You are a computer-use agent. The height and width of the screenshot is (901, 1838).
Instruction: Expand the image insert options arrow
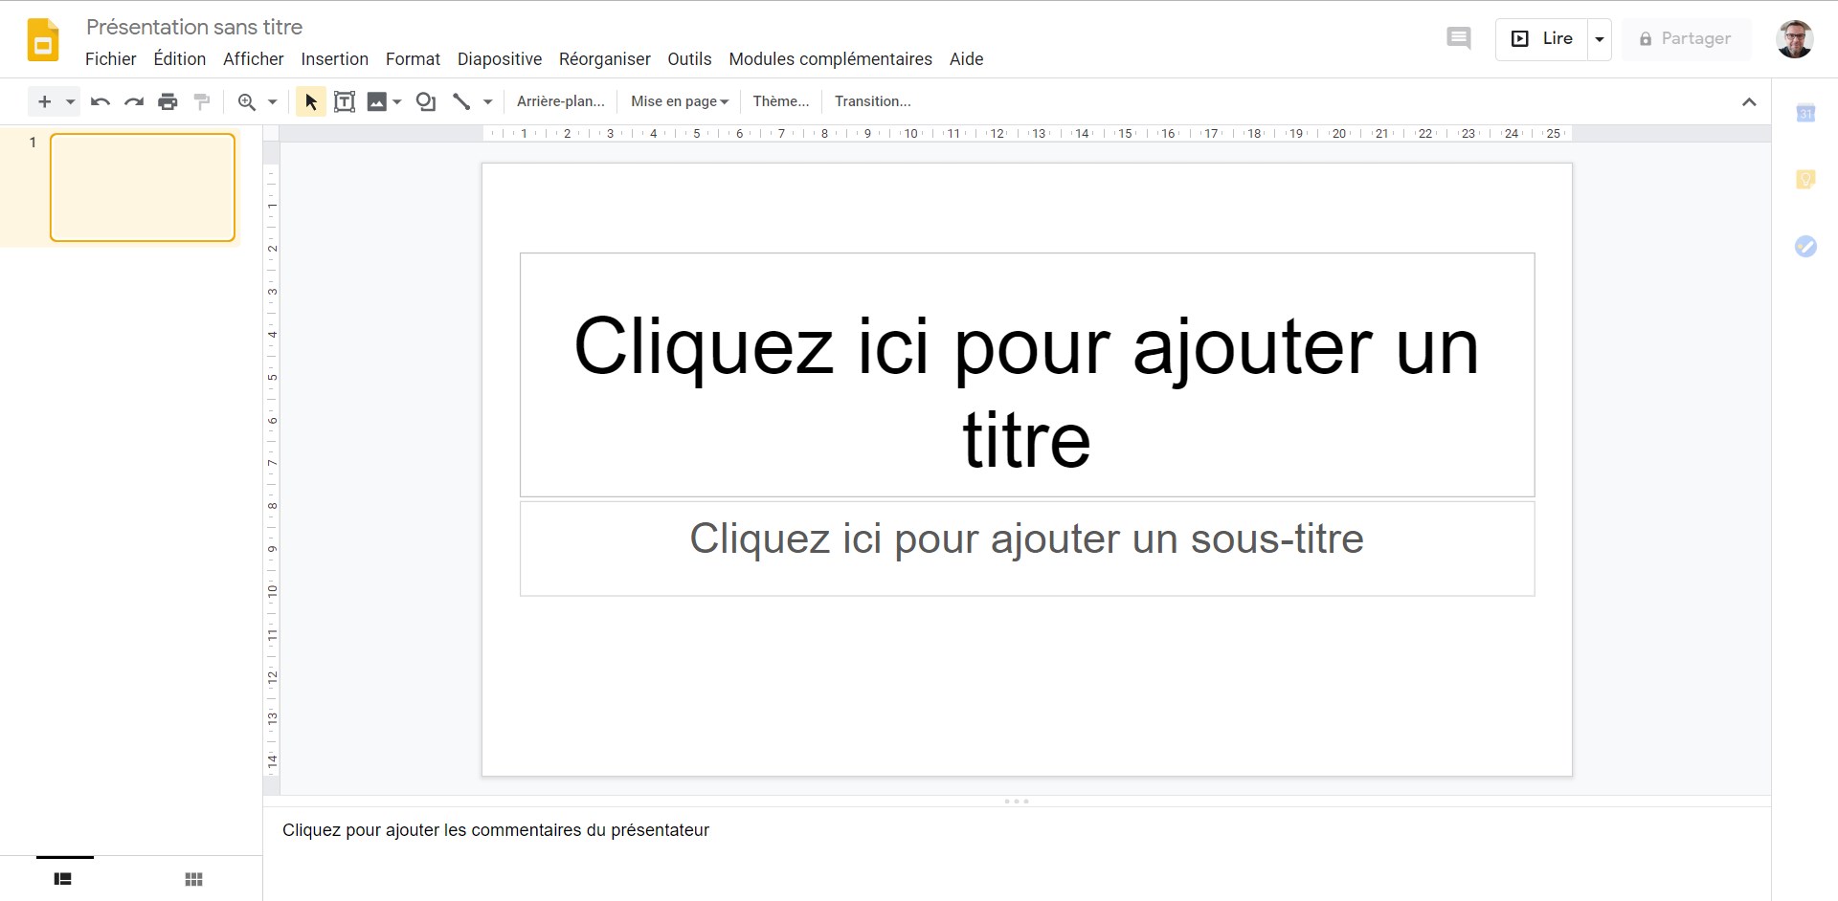pos(397,101)
